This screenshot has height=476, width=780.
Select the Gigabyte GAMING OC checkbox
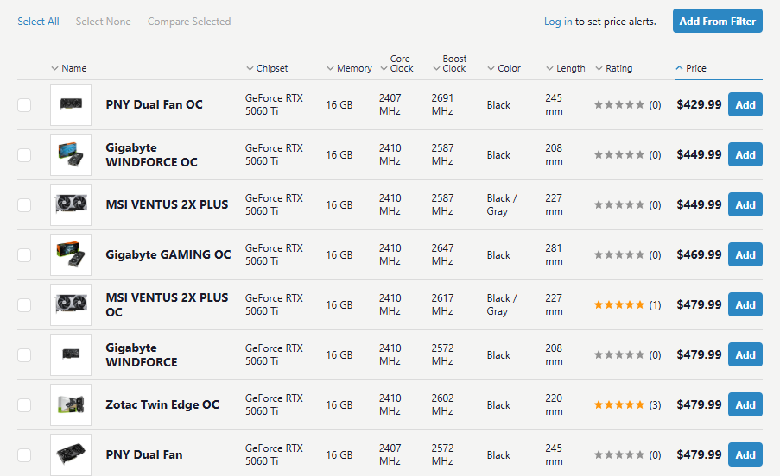[x=24, y=255]
